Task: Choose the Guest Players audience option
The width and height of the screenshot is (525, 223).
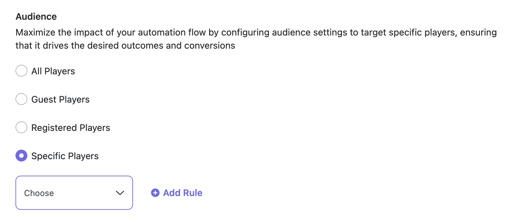Action: coord(21,99)
